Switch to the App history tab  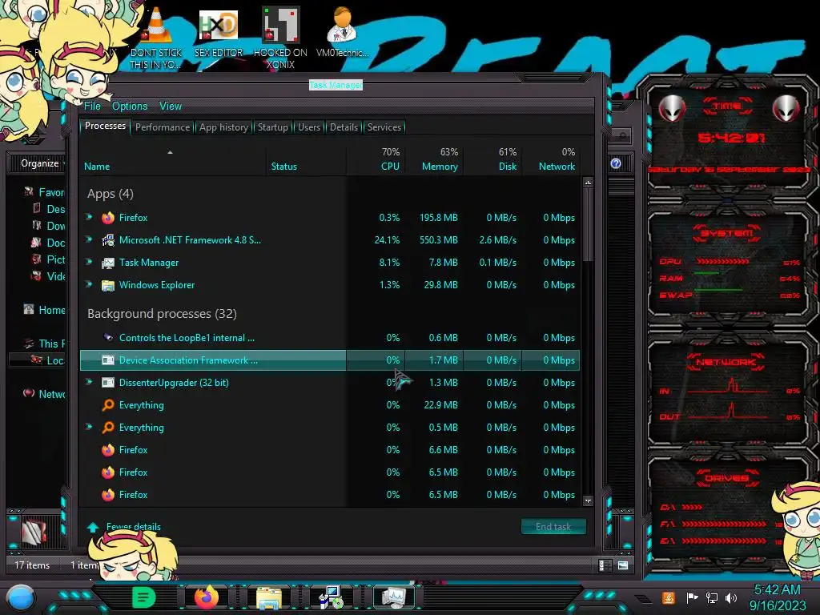point(224,127)
